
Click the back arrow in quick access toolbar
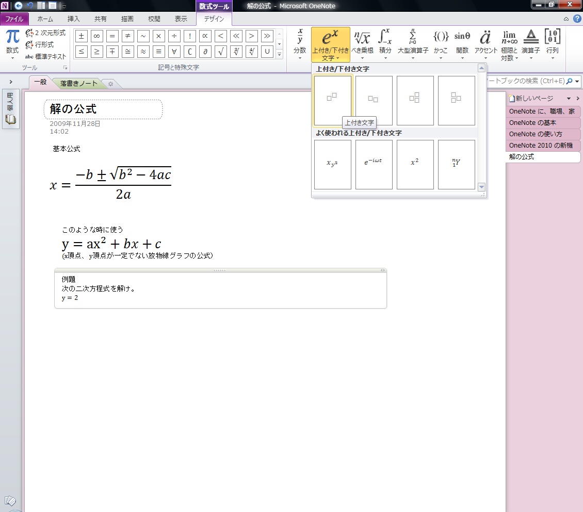(18, 6)
